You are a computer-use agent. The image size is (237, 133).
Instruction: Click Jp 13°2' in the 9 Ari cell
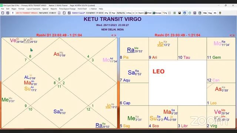click(164, 44)
